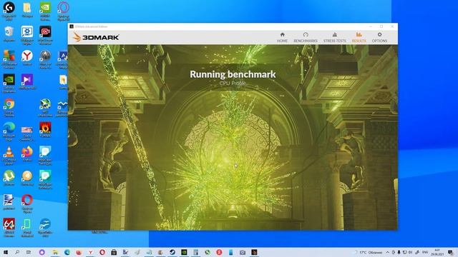
Task: Click the "Running benchmark" heading text
Action: point(233,74)
